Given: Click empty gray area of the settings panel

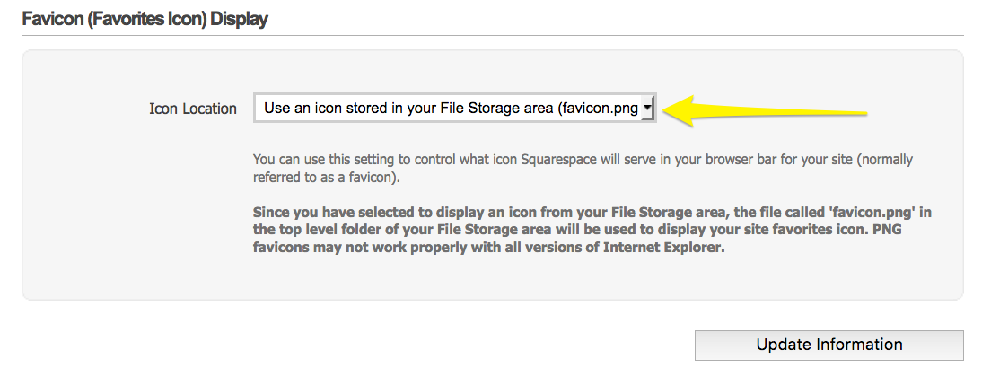Looking at the screenshot, I should pos(135,224).
